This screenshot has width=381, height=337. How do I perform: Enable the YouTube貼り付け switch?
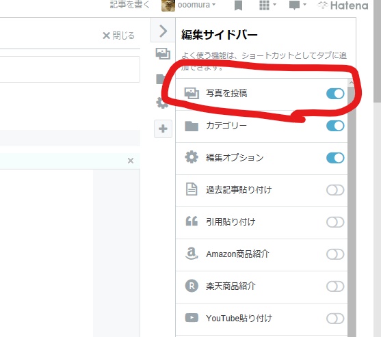click(335, 319)
